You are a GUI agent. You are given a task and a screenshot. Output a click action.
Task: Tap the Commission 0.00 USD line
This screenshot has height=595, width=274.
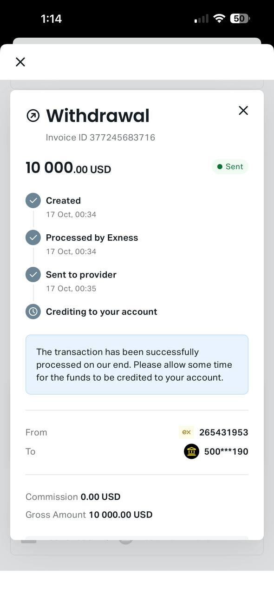click(x=73, y=497)
